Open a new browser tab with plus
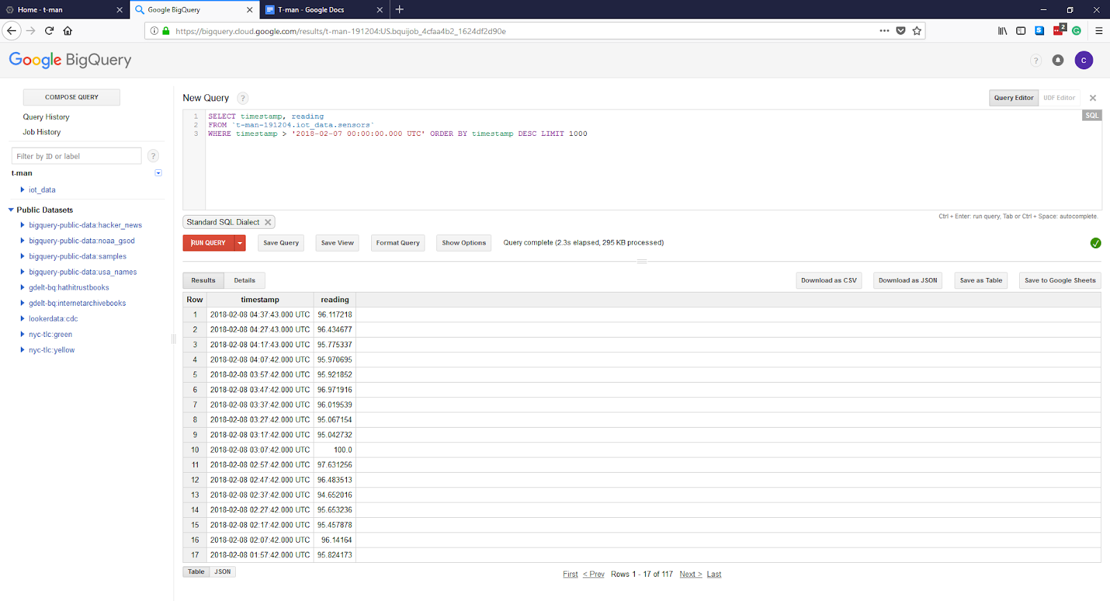 tap(400, 10)
